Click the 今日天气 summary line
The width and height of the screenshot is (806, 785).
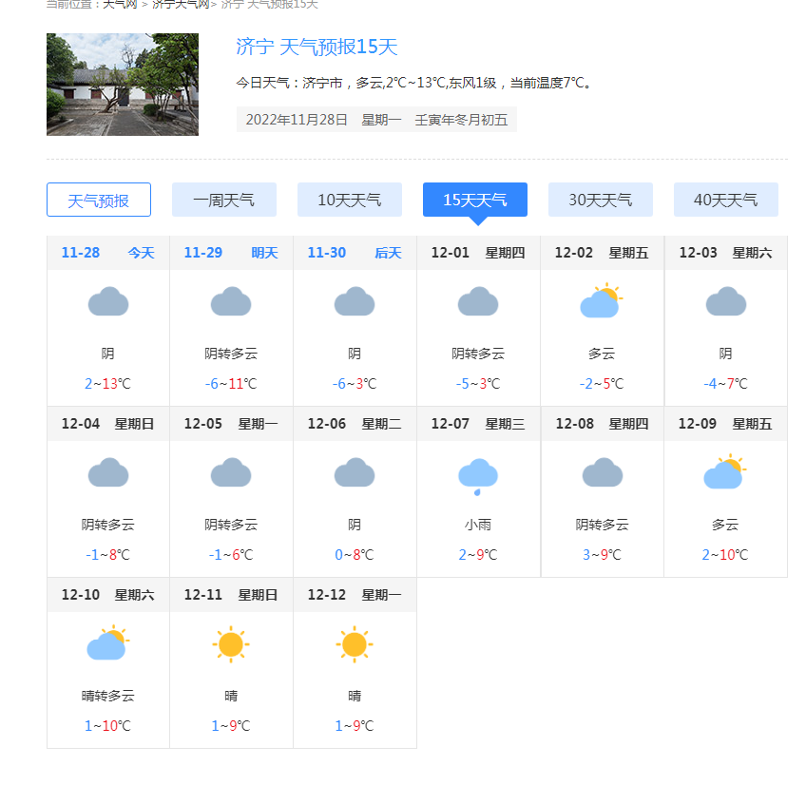tap(413, 83)
